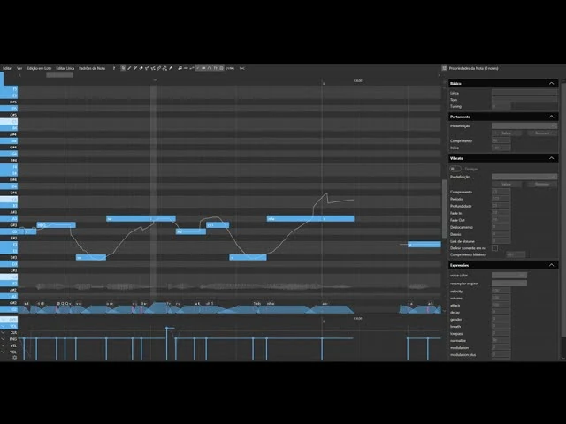Click Remover in Portamento section
This screenshot has height=424, width=566.
tap(542, 133)
